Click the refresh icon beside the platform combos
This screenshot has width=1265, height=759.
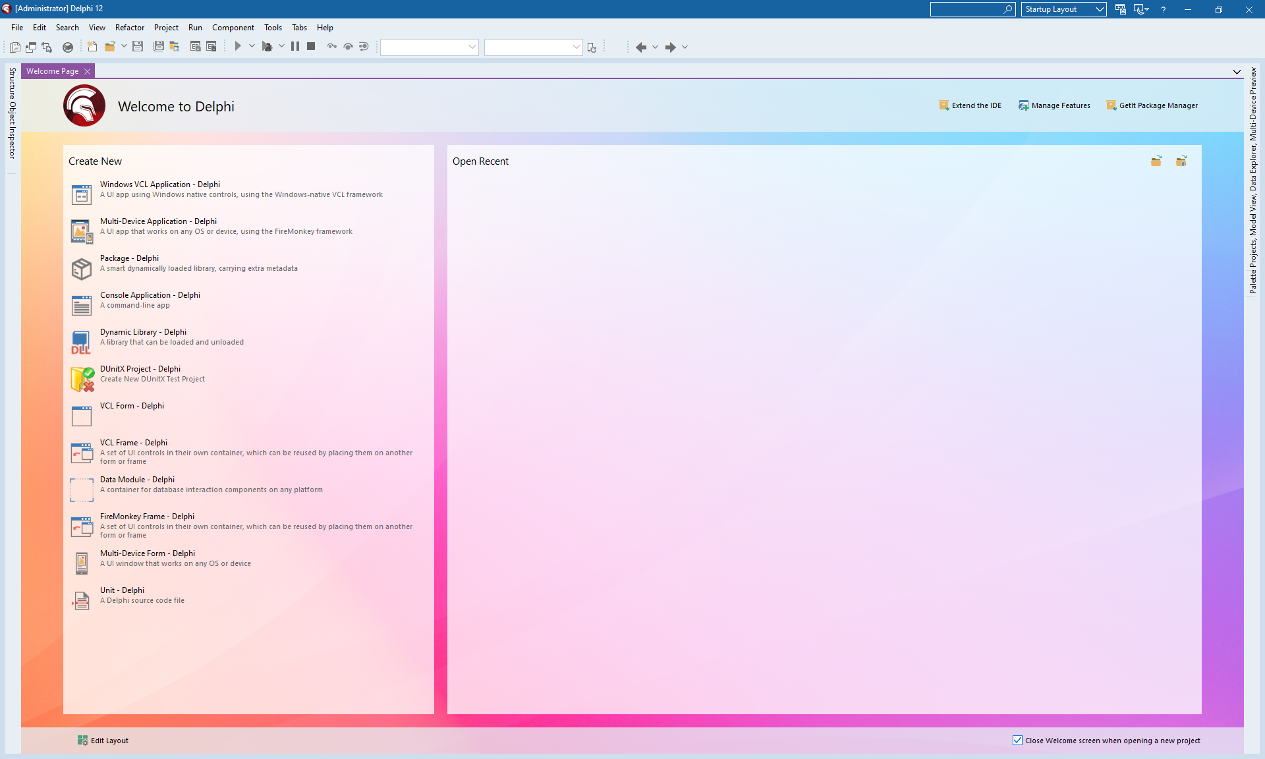(x=592, y=47)
